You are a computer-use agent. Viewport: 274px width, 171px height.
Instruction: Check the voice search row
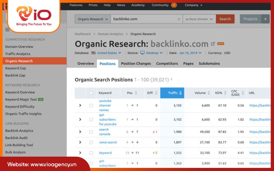point(91,142)
